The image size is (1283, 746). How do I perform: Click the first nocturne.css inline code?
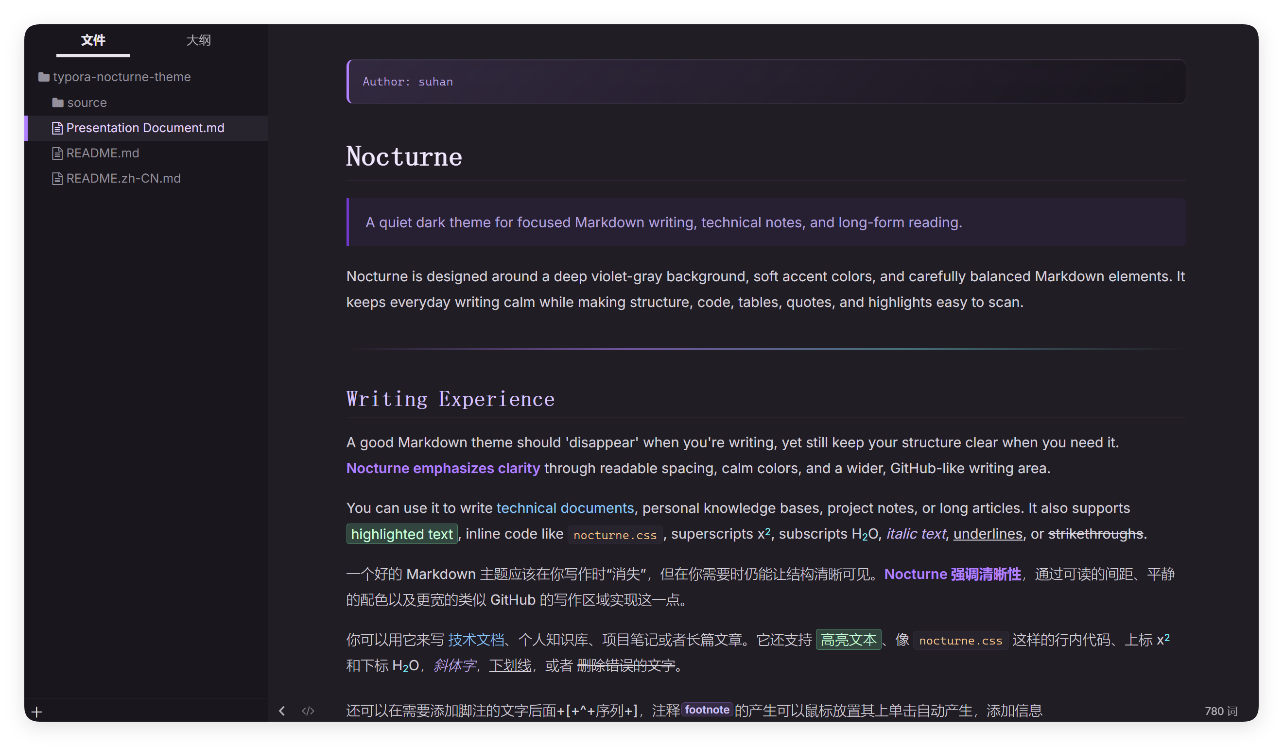615,535
